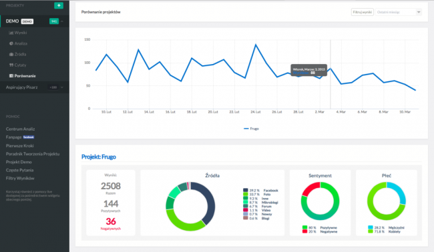The image size is (434, 252).
Task: Open the Ostatni miesiąc period dropdown
Action: [399, 12]
